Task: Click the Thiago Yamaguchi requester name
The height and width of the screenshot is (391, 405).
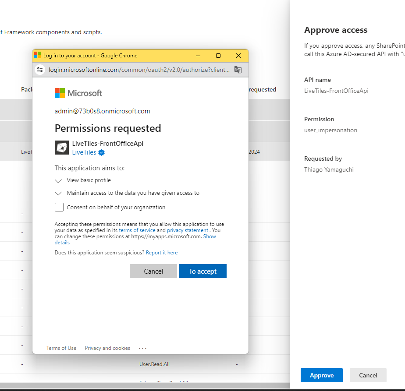Action: click(x=329, y=169)
